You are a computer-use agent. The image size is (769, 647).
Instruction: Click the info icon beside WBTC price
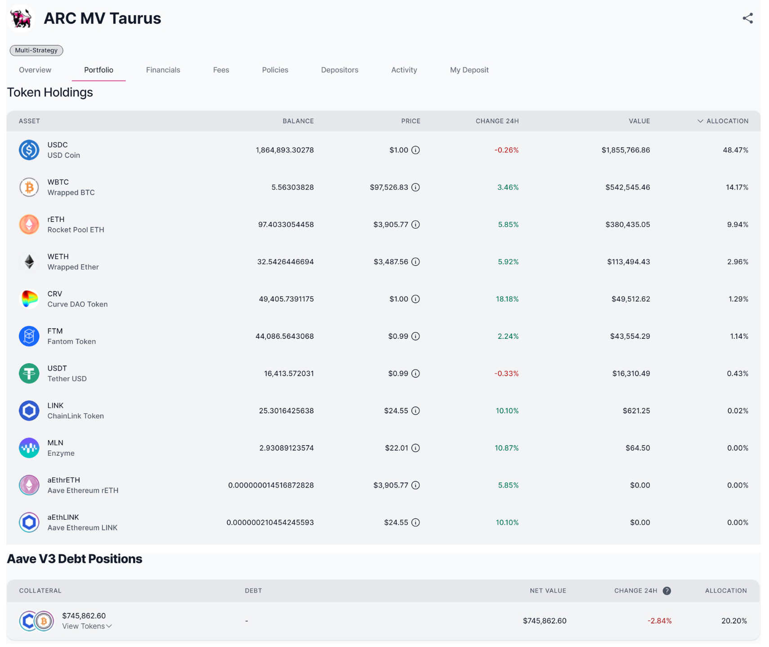416,187
